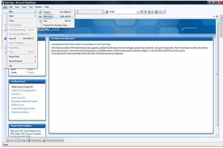Viewport: 223px width, 148px height.
Task: Open the empty platform combo box arrow
Action: point(103,12)
